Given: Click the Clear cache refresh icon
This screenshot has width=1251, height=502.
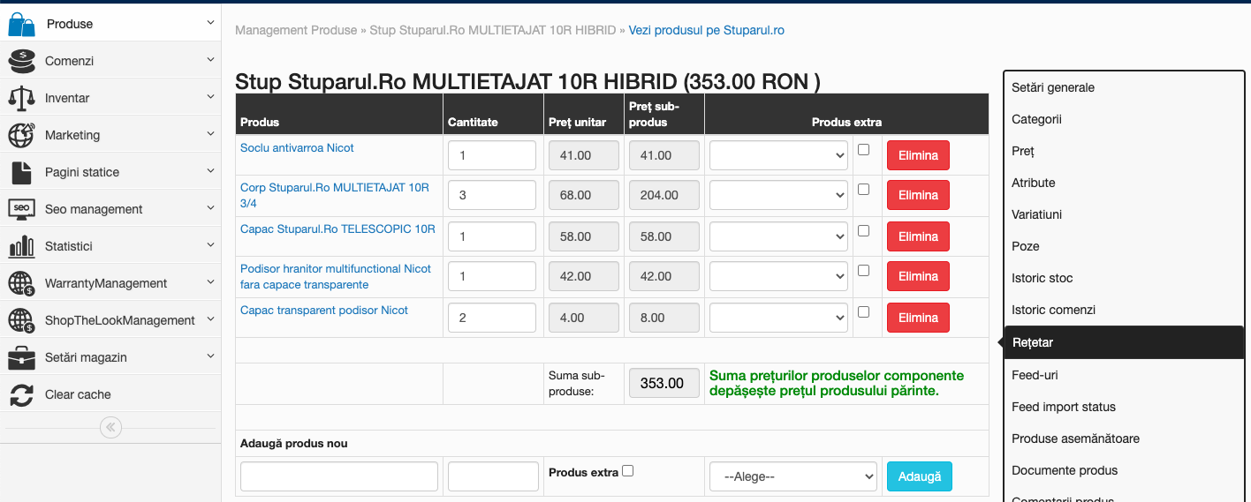Looking at the screenshot, I should point(21,394).
